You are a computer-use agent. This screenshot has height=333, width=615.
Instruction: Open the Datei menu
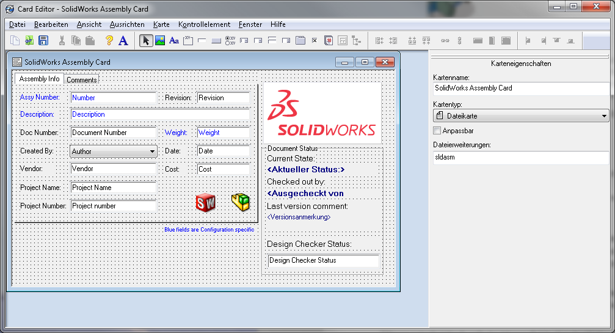17,24
